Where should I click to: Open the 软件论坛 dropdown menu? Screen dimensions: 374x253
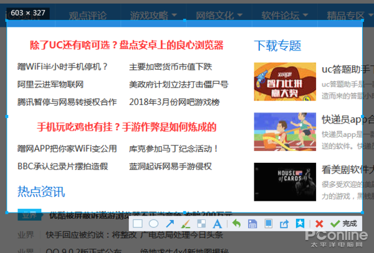click(x=285, y=16)
